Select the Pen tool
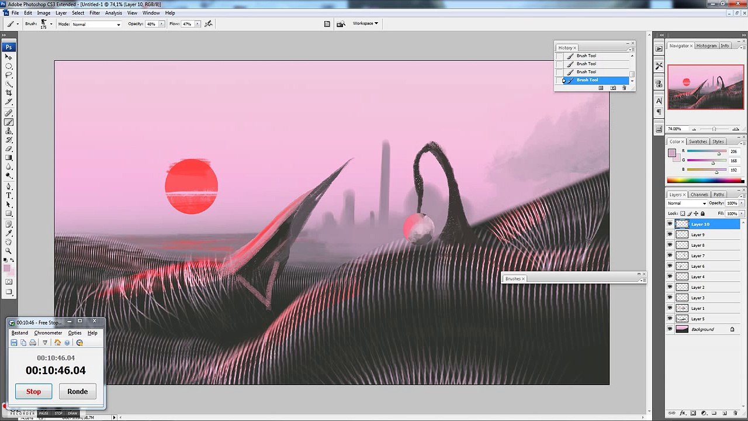748x421 pixels. click(9, 187)
